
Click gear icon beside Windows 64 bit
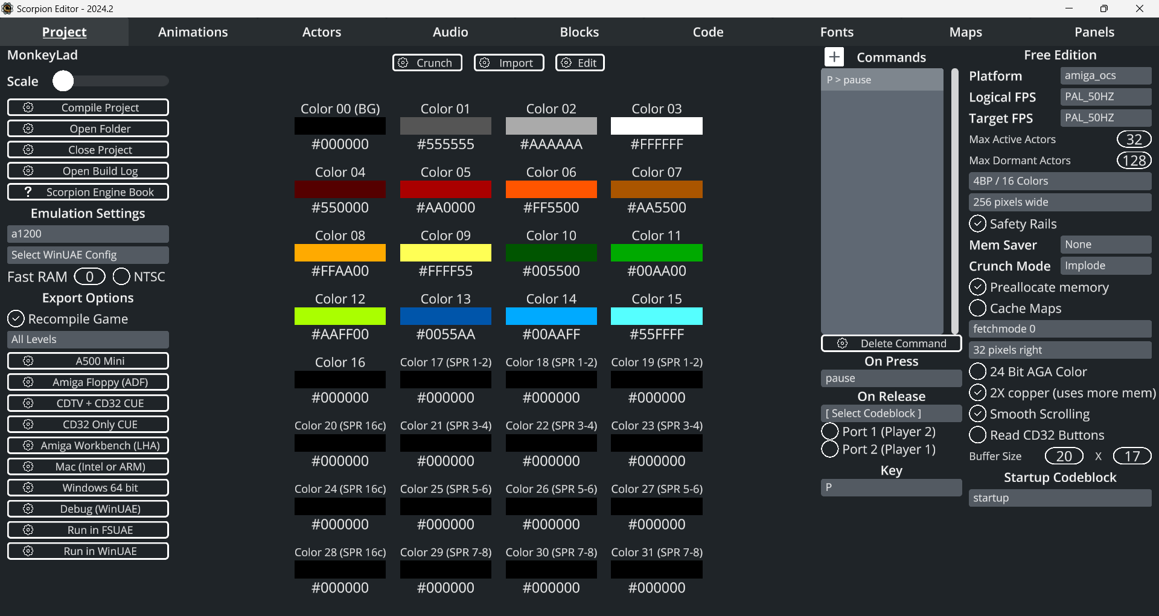(28, 488)
